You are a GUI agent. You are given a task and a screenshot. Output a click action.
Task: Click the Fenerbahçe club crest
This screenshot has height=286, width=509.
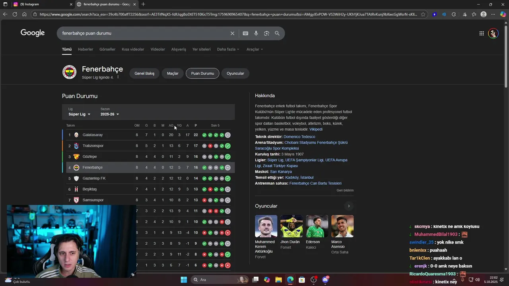coord(69,72)
